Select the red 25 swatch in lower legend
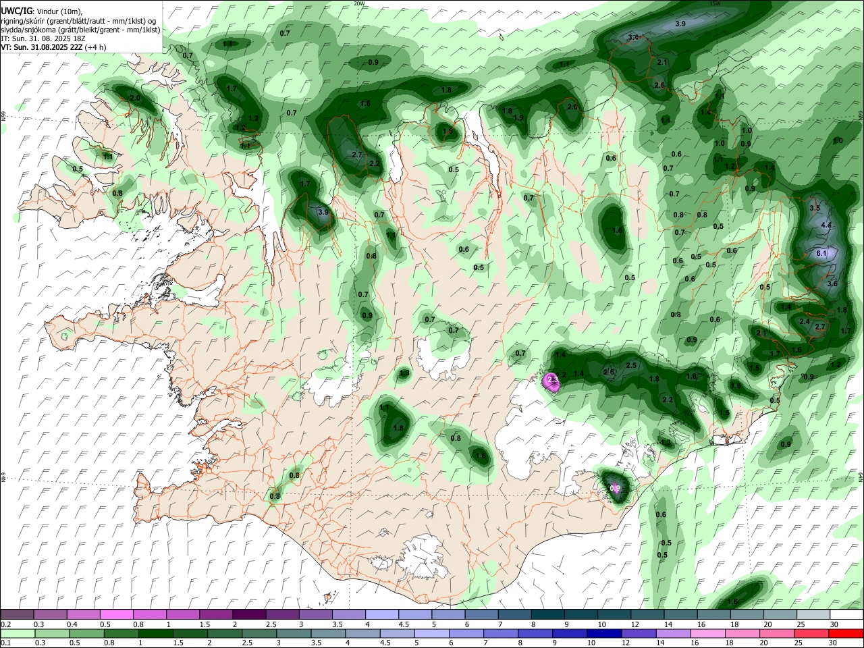 pyautogui.click(x=811, y=634)
